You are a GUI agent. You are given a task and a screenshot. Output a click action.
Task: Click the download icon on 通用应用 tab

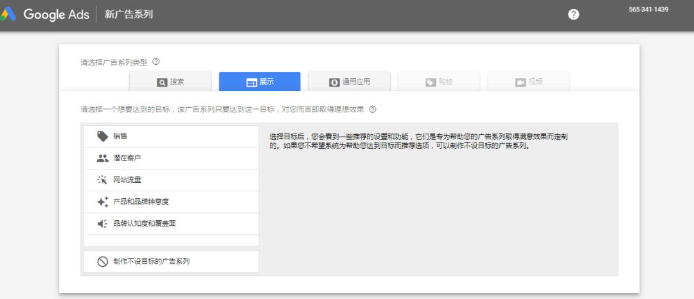334,82
